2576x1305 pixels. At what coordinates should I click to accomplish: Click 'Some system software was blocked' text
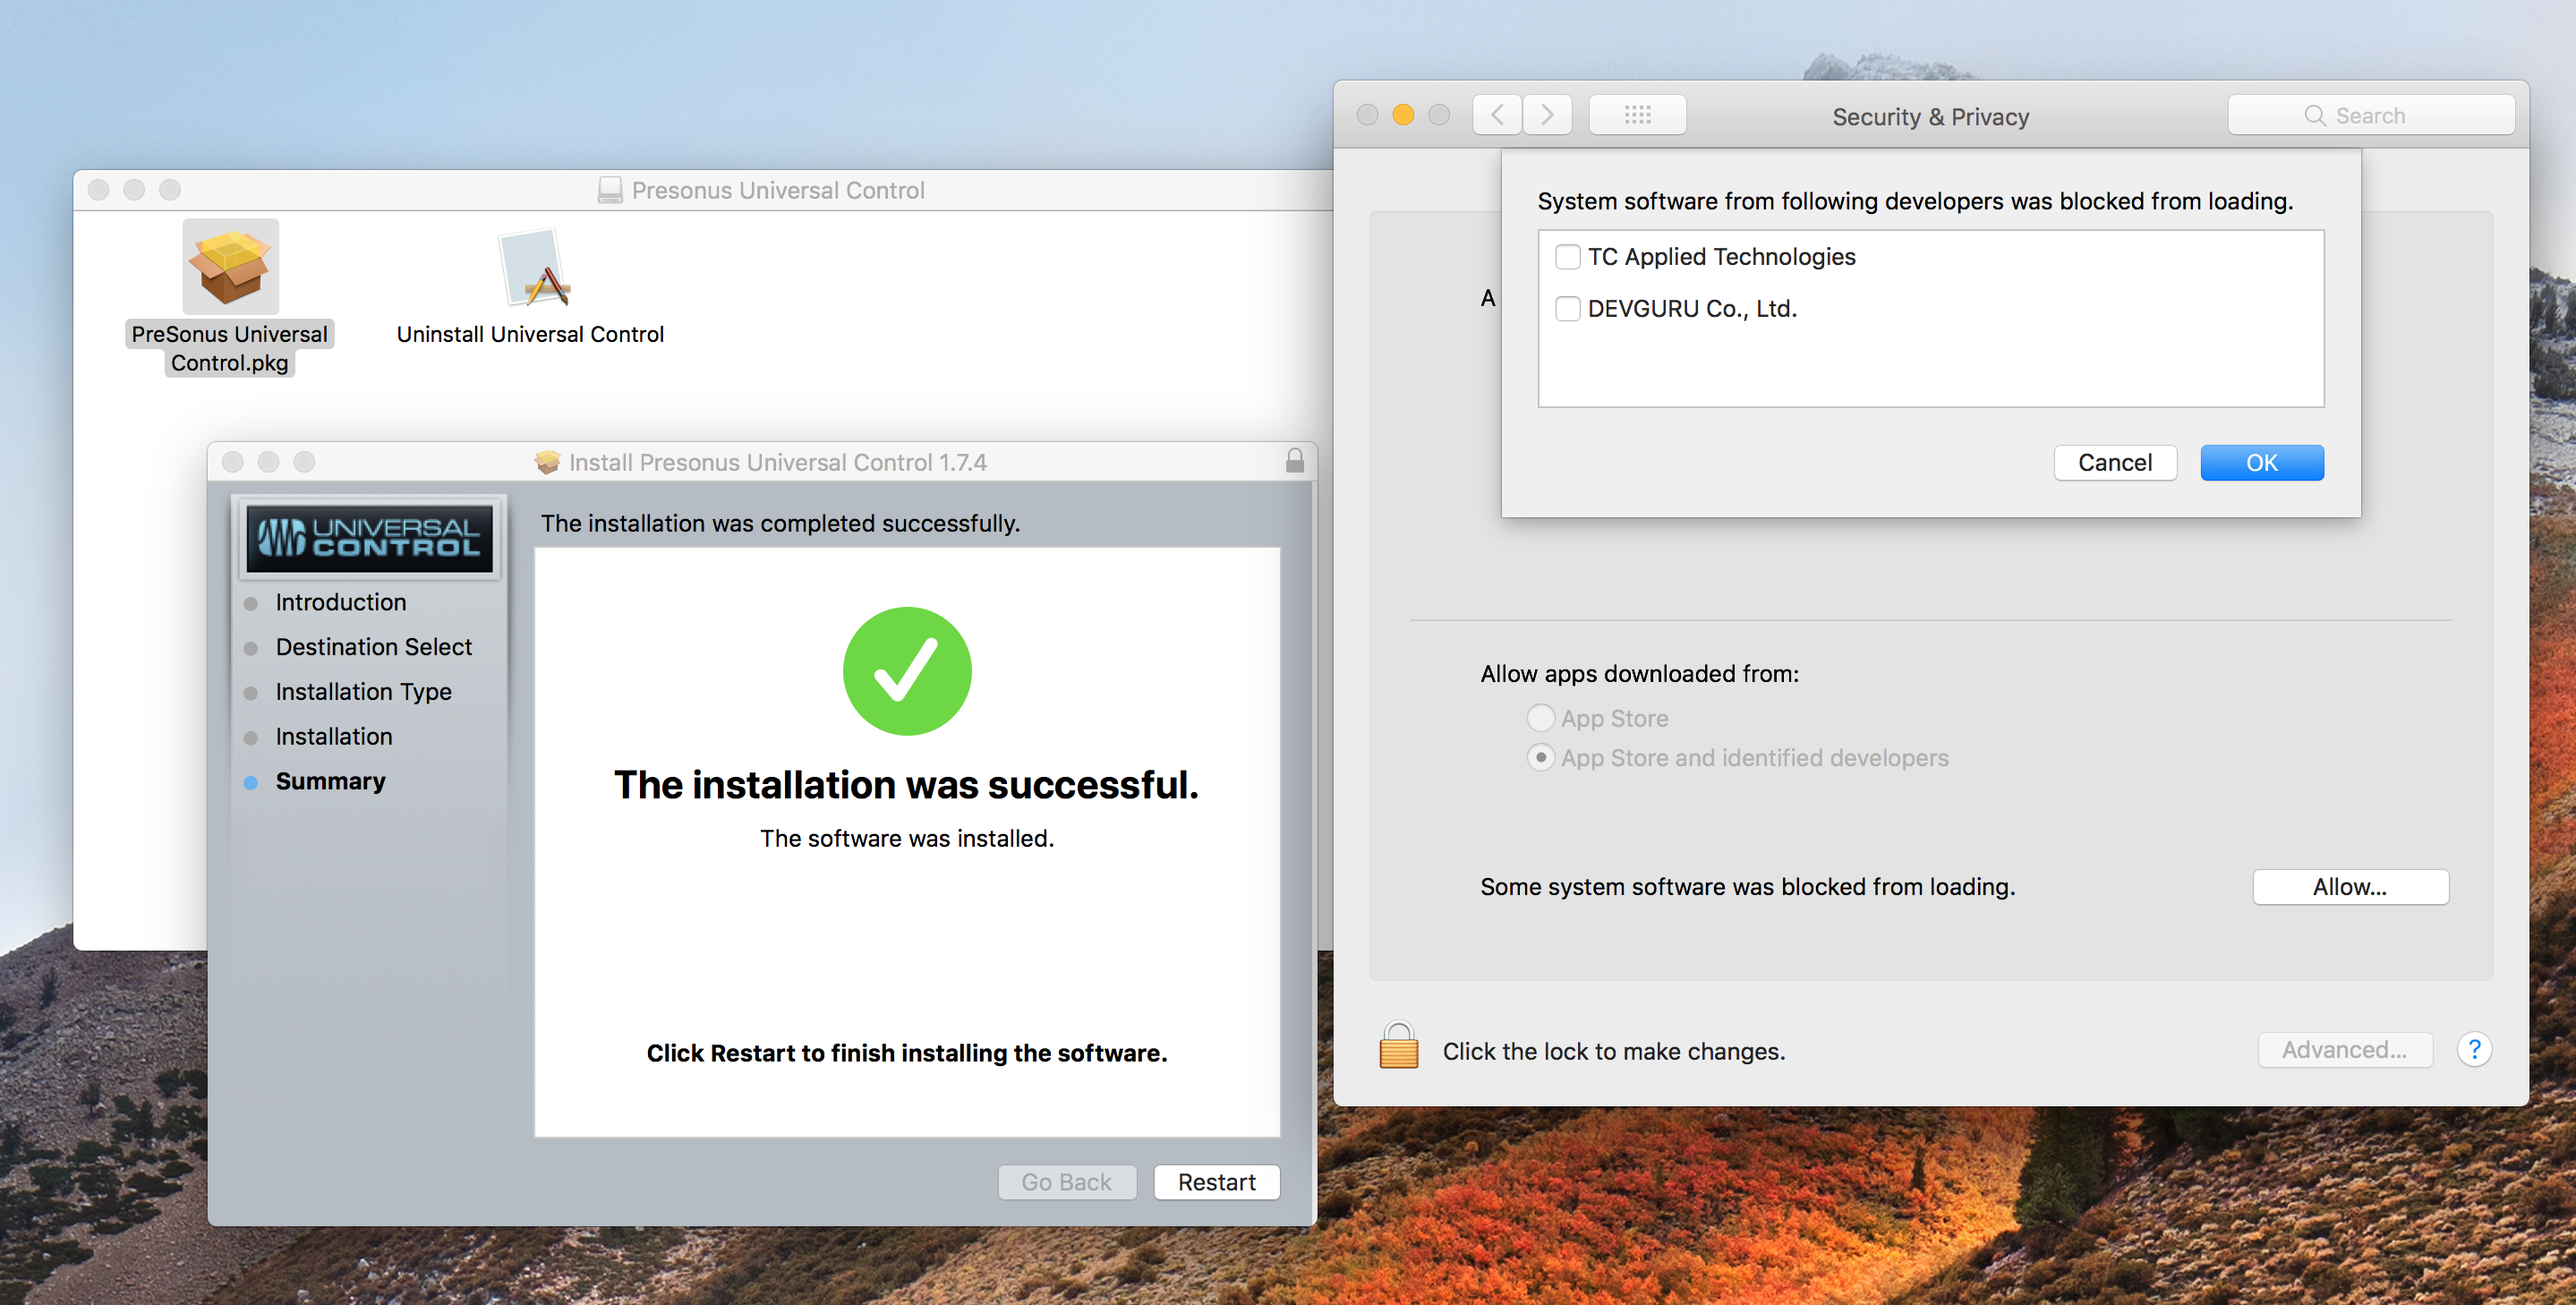tap(1747, 887)
